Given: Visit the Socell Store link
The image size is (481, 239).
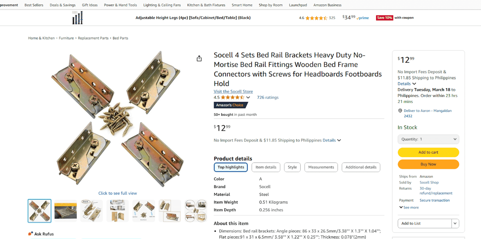Looking at the screenshot, I should (x=233, y=91).
